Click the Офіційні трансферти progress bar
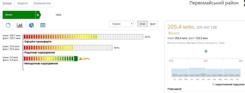245x93 pixels. click(83, 37)
